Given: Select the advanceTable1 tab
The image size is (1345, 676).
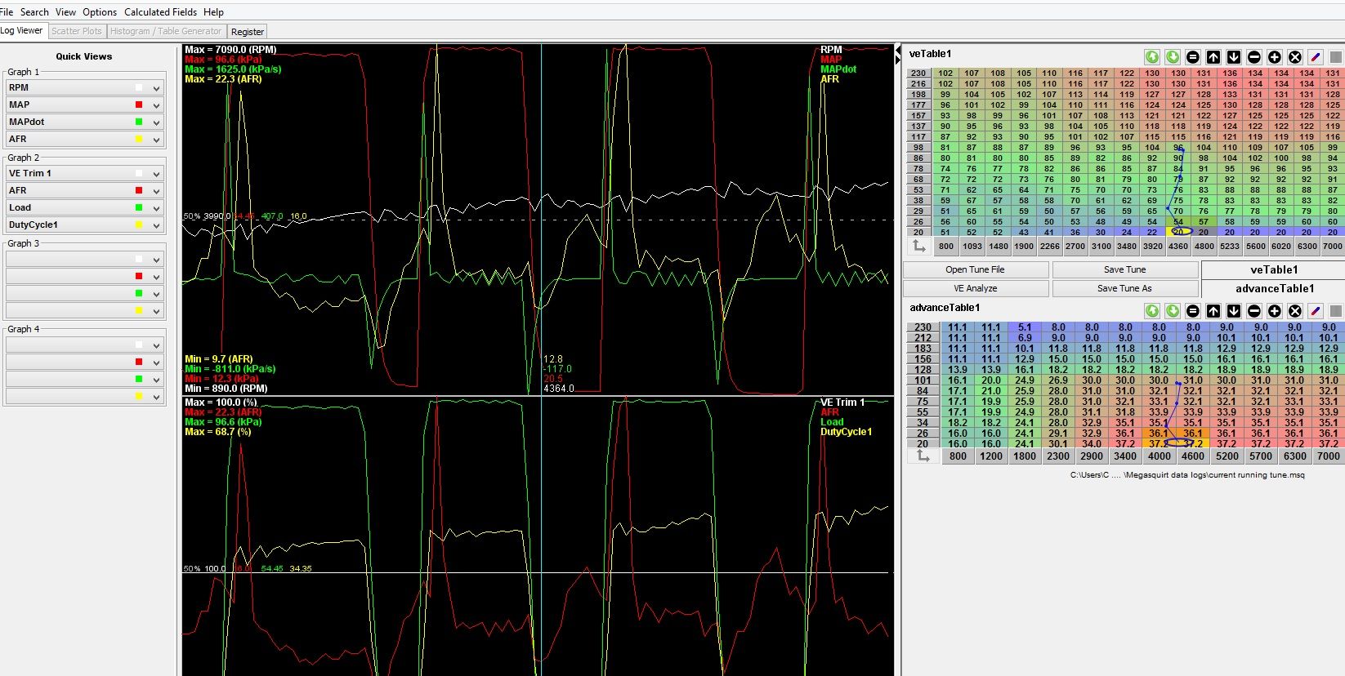Looking at the screenshot, I should pyautogui.click(x=1274, y=288).
